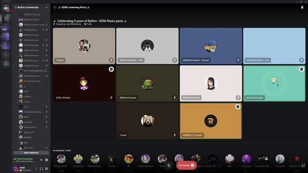The width and height of the screenshot is (308, 173).
Task: Toggle deafen headphones icon
Action: (41, 169)
